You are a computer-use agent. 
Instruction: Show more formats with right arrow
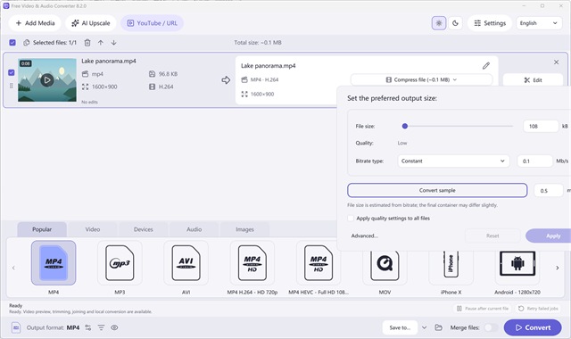pyautogui.click(x=557, y=268)
